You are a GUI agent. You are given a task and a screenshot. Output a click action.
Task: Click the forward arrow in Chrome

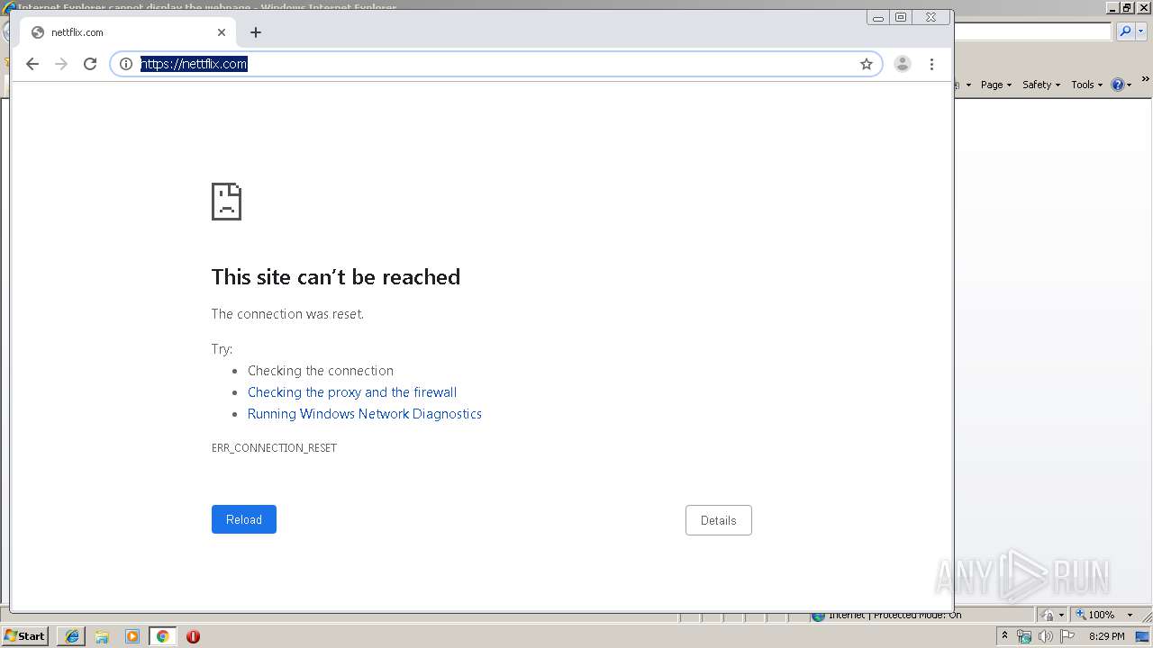[x=61, y=64]
